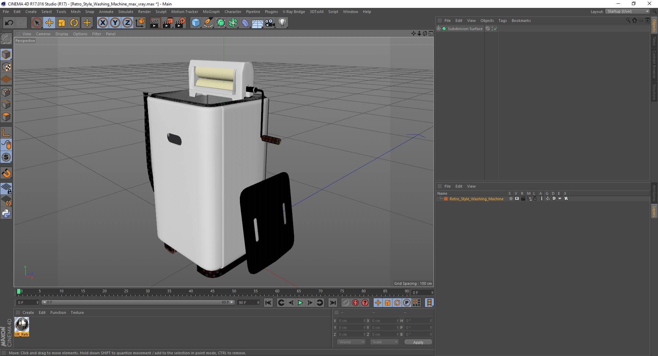Open the Layout Startup dropdown
Screen dimensions: 658x356
(x=627, y=12)
